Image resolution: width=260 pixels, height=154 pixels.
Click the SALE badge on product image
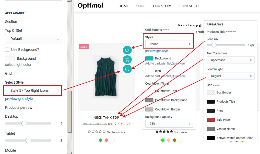point(84,47)
